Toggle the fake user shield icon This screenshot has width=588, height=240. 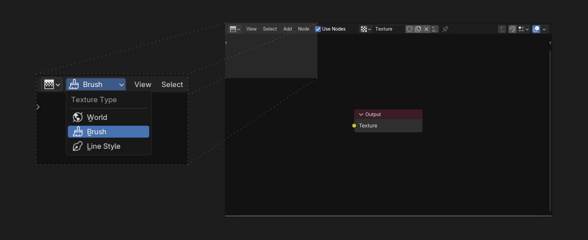pos(409,29)
